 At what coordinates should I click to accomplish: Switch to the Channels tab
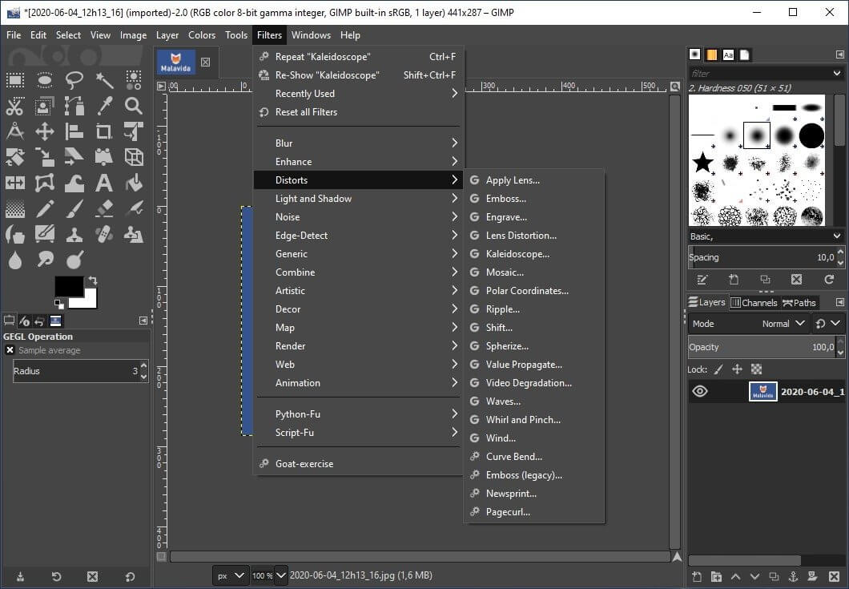(x=754, y=303)
